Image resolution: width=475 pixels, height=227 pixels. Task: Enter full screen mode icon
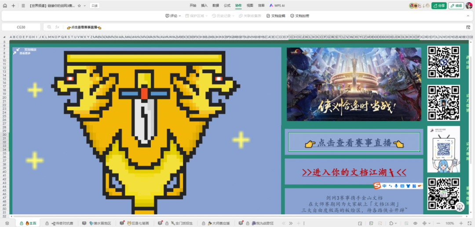click(x=469, y=223)
